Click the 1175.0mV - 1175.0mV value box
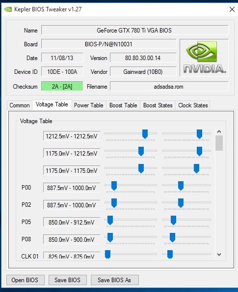 point(72,170)
